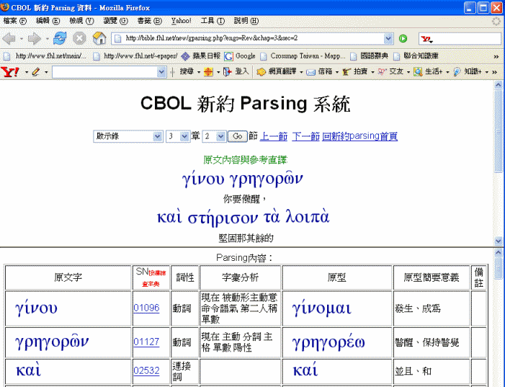Open Strong's number 01096 link
This screenshot has width=505, height=387.
[146, 308]
